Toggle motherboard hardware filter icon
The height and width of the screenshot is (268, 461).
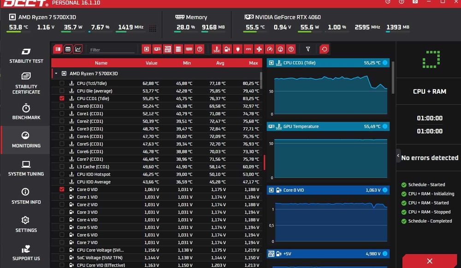pos(168,49)
